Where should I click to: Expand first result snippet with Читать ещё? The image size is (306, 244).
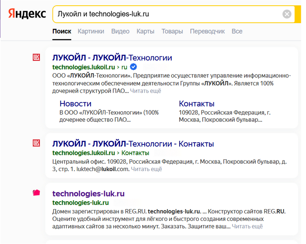click(x=146, y=91)
